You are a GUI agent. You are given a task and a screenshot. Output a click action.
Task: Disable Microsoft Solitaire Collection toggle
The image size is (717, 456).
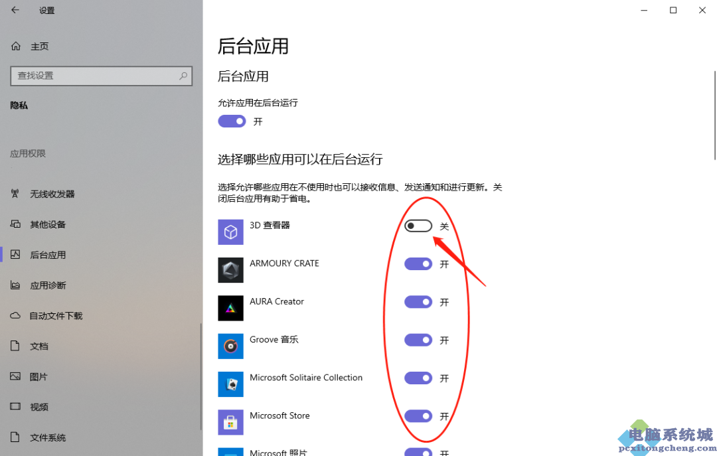click(418, 378)
